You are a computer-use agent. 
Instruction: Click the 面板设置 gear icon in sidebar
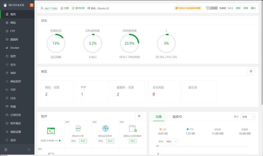[7, 132]
